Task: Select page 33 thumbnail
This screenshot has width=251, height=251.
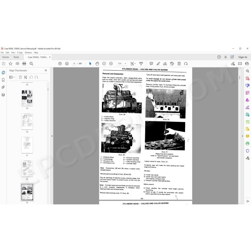Action: click(27, 192)
